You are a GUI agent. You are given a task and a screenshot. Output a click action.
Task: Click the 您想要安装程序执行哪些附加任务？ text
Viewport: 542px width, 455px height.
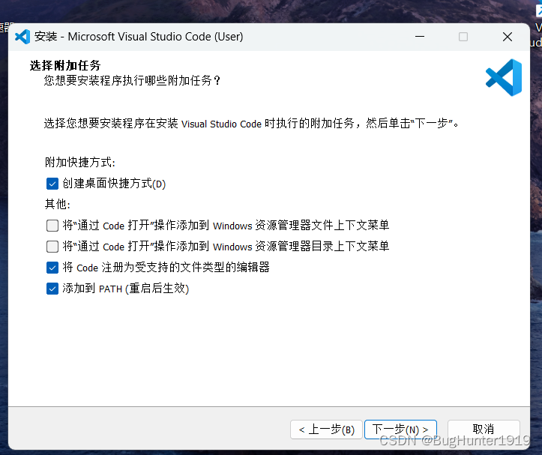(132, 80)
